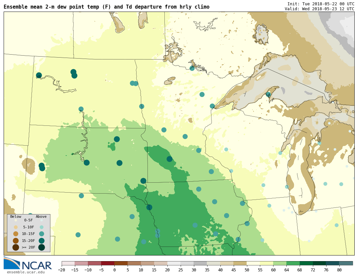The image size is (358, 276).
Task: Pick the colorbar swatch between -10 and -5
Action: point(95,263)
